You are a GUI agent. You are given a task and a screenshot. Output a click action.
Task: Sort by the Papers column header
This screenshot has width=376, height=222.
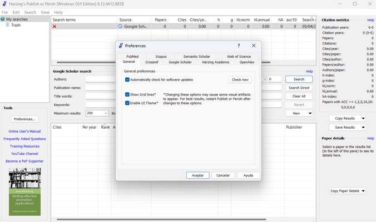point(160,19)
